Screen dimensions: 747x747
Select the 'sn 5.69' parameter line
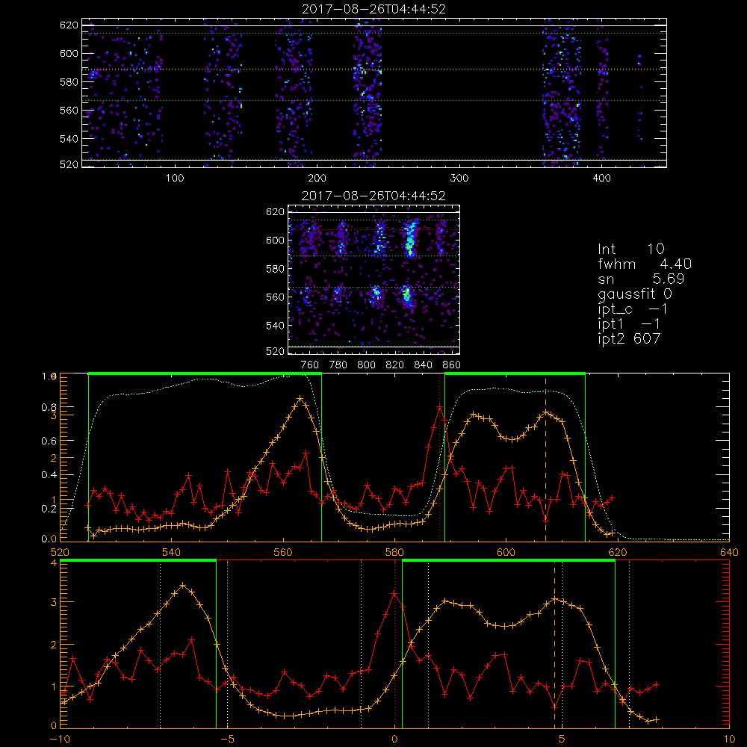coord(641,279)
